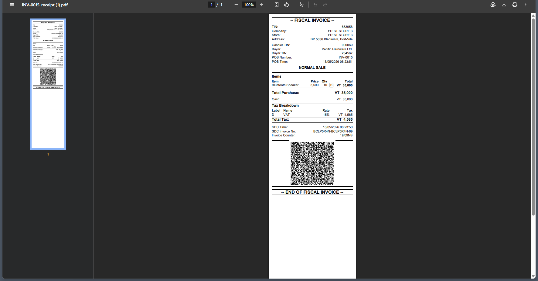Click the scroll up arrow

(x=533, y=15)
